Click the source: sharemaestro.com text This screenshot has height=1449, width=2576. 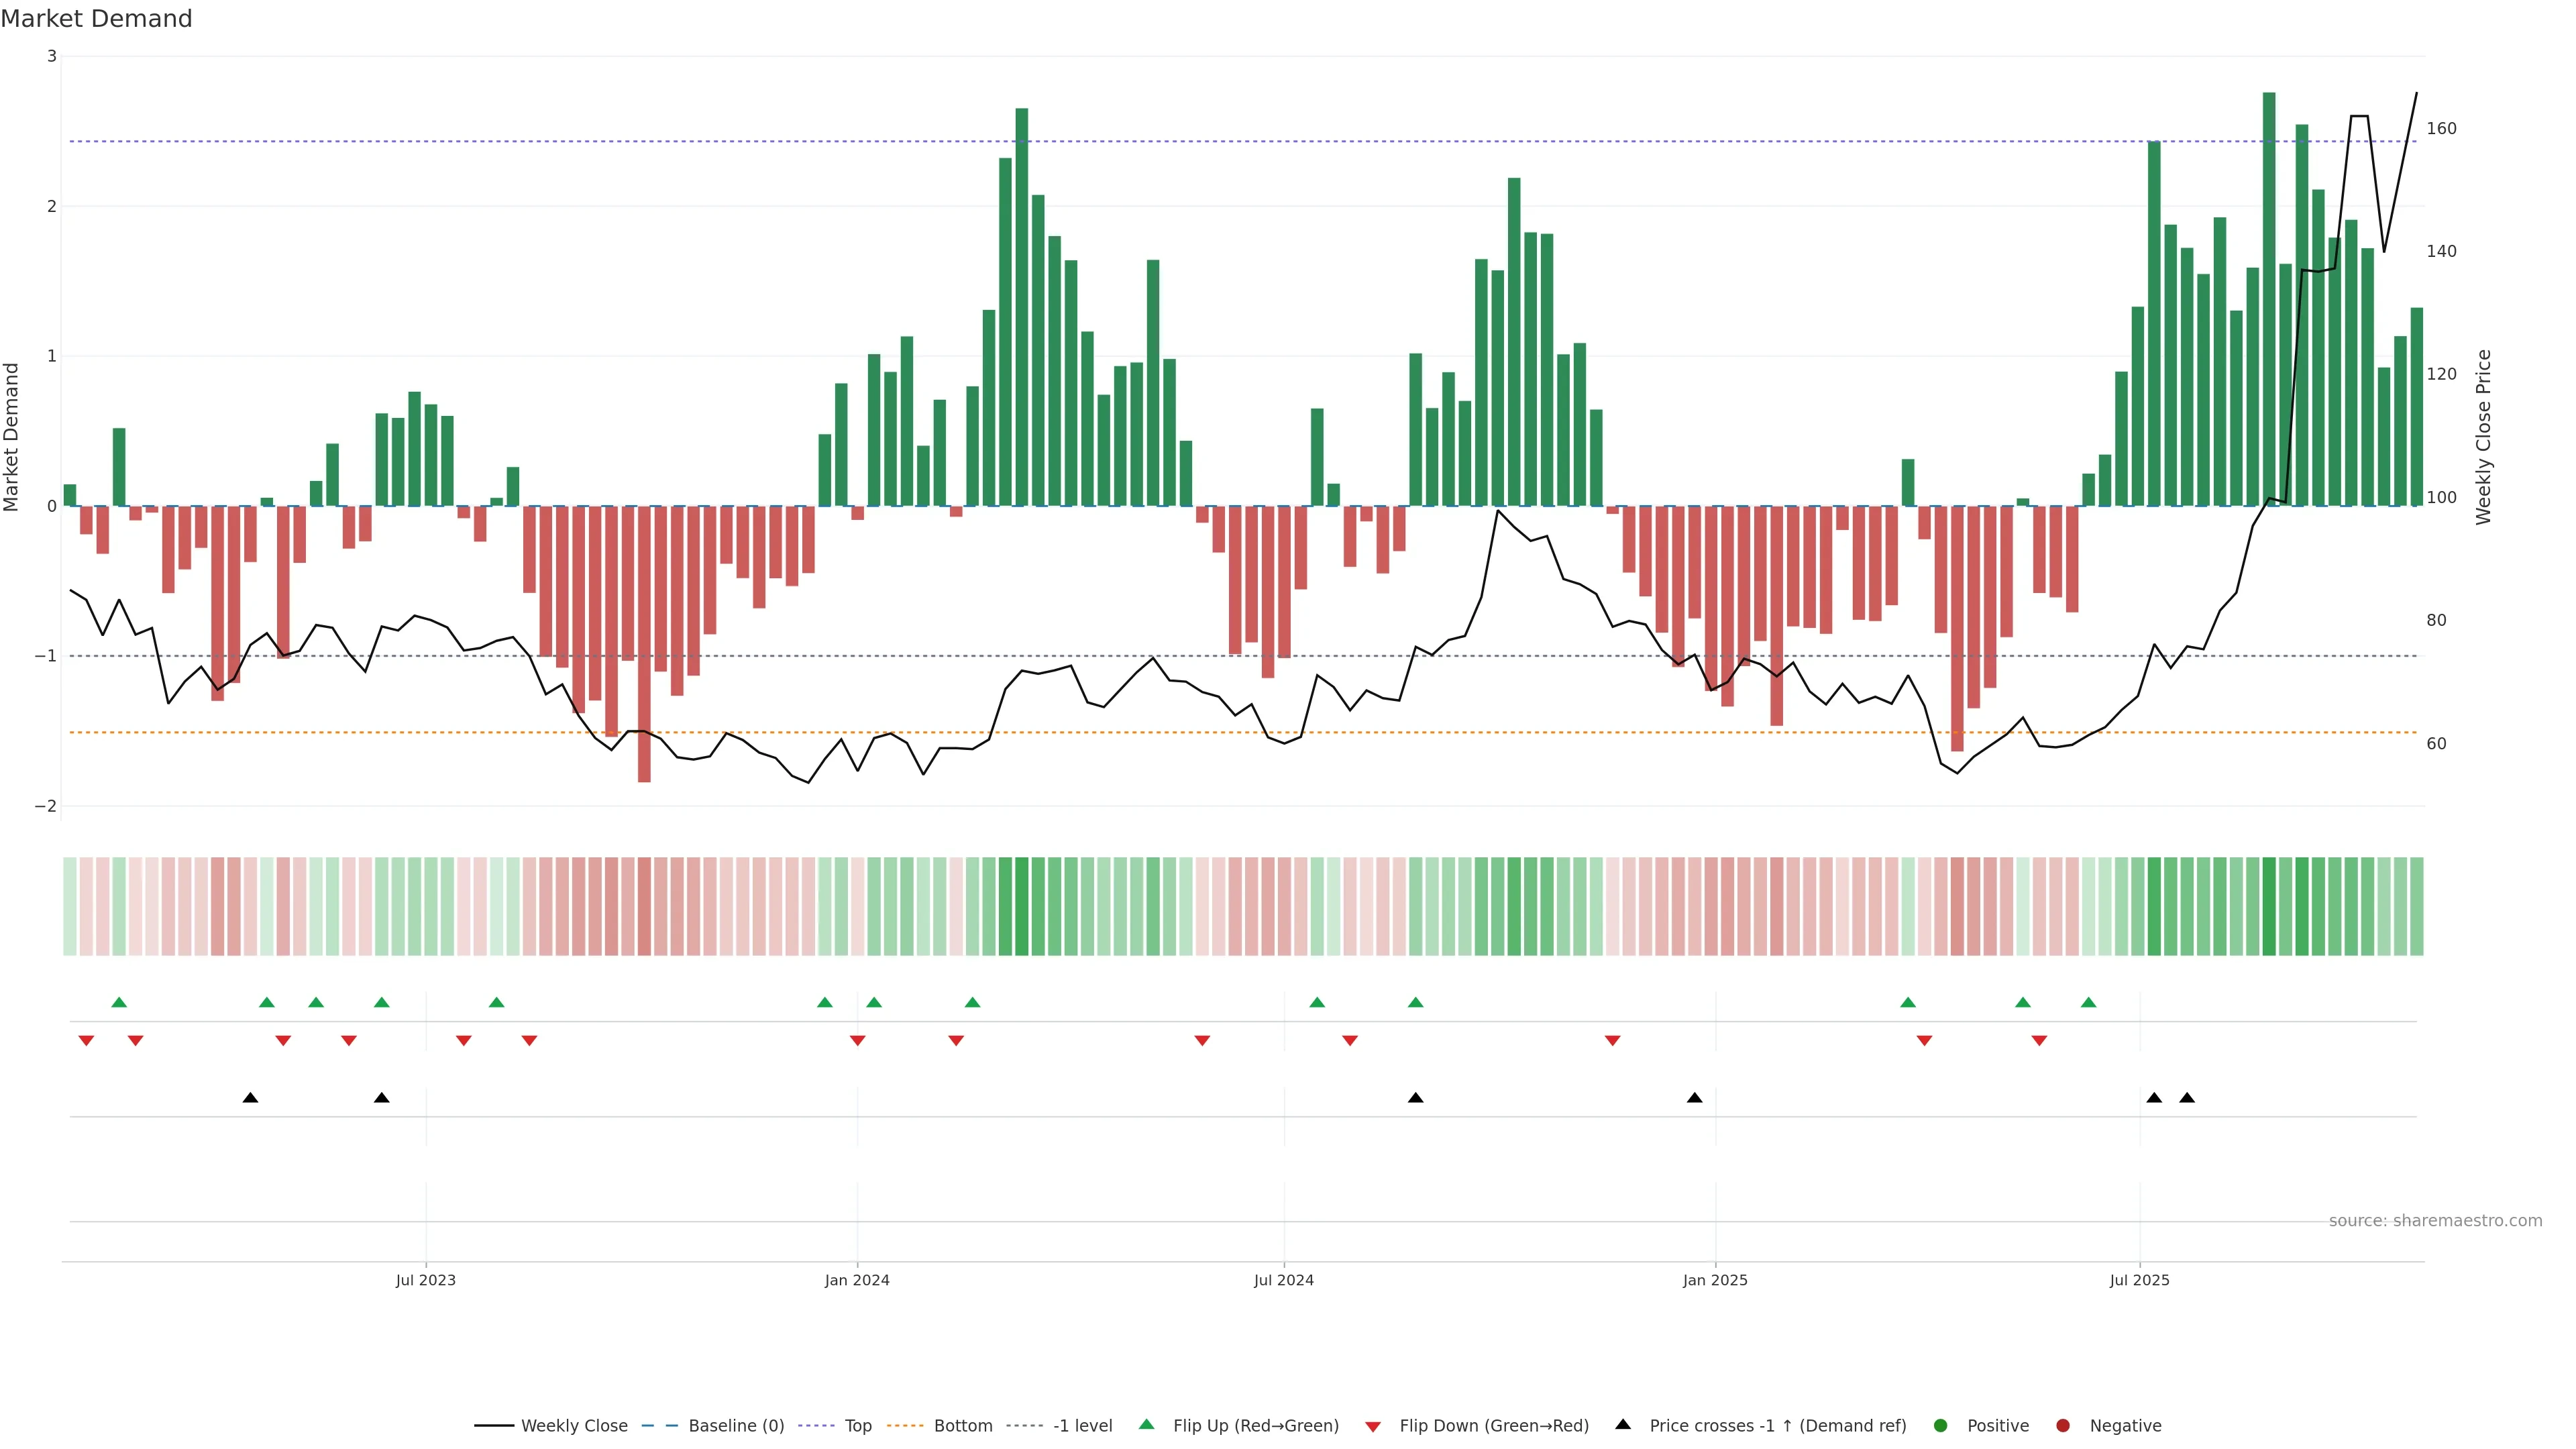click(x=2435, y=1221)
